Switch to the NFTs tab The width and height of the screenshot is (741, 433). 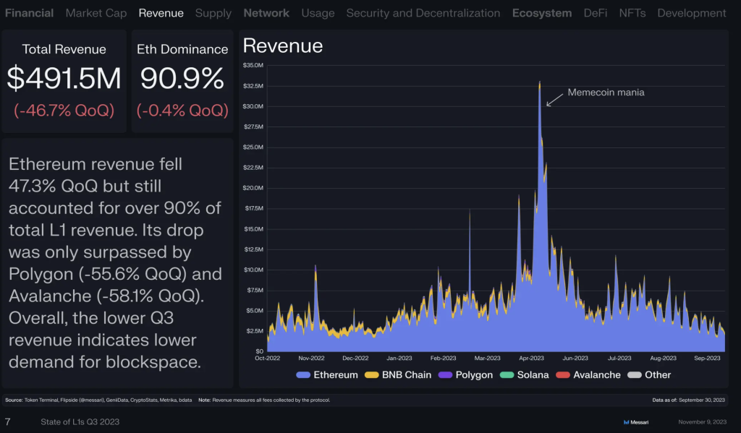click(x=632, y=13)
